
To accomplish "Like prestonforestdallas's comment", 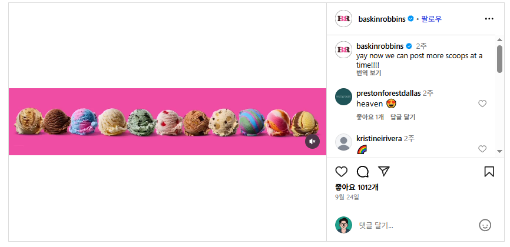I will point(482,104).
